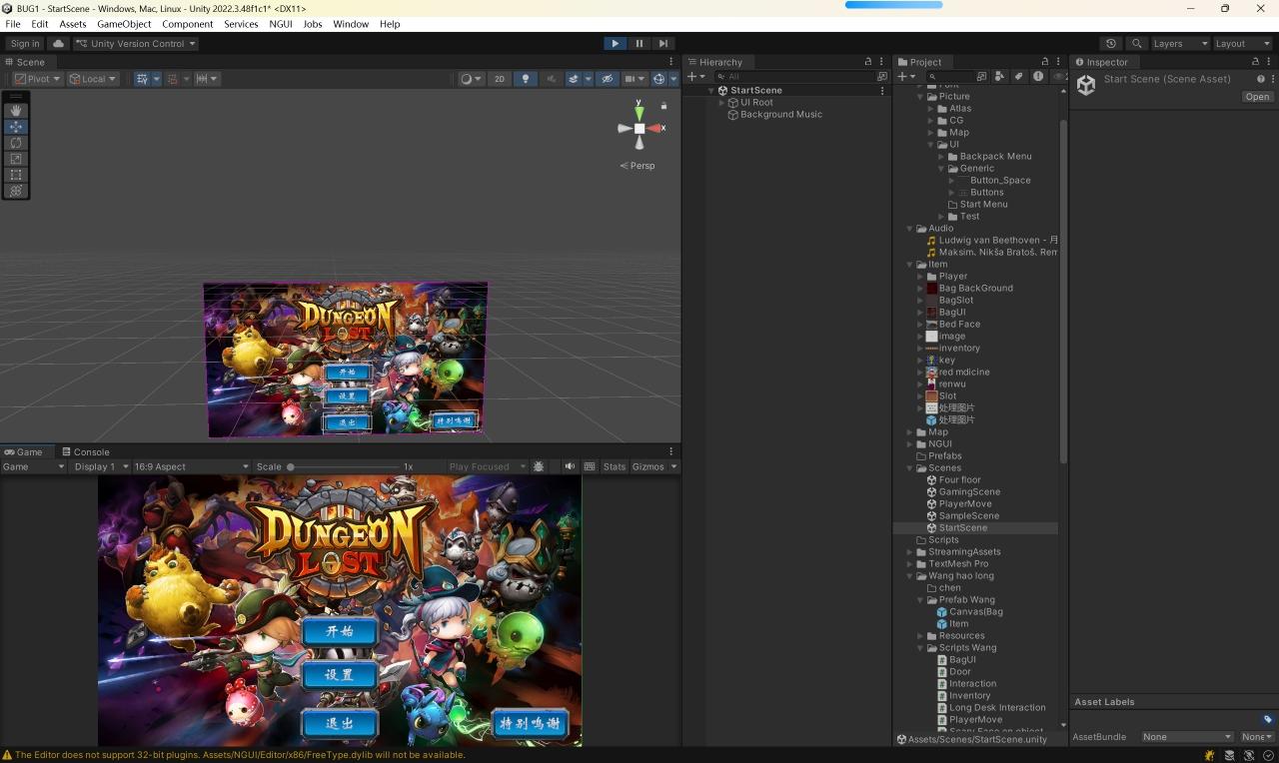Image resolution: width=1279 pixels, height=763 pixels.
Task: Open the cloud services icon
Action: (58, 43)
